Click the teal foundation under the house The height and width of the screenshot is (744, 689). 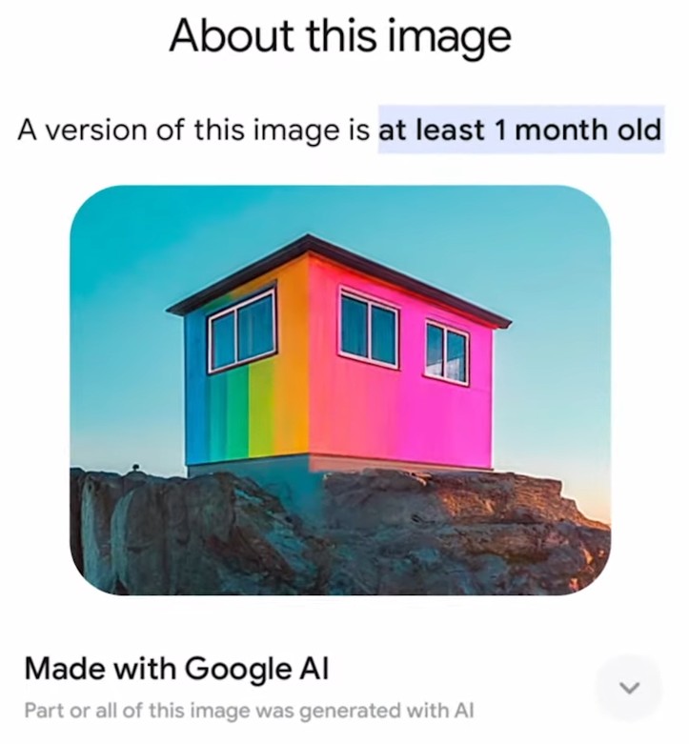point(256,477)
